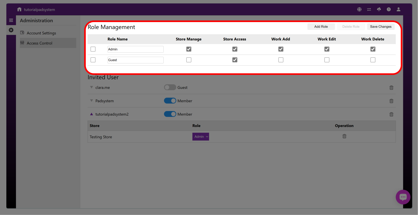
Task: Uncheck Work Delete for Admin role
Action: click(x=373, y=49)
